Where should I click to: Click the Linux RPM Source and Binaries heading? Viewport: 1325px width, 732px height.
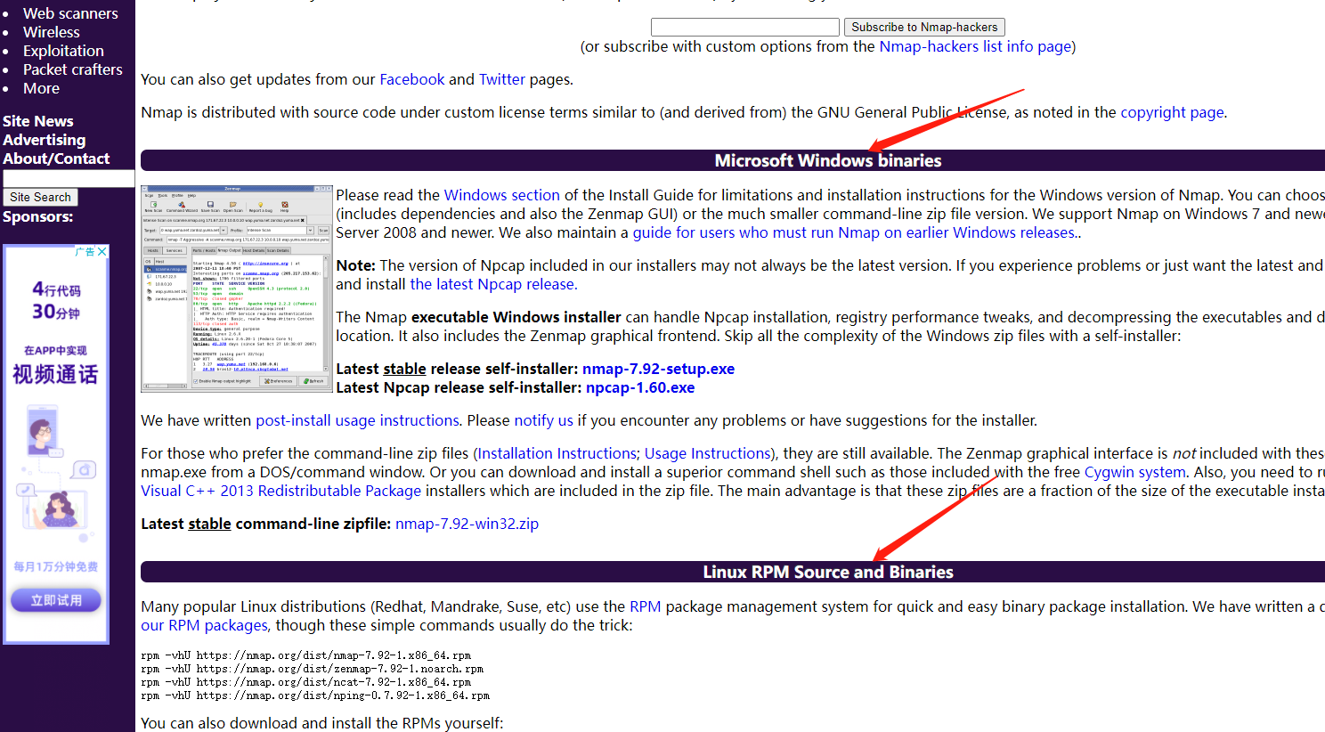tap(828, 572)
